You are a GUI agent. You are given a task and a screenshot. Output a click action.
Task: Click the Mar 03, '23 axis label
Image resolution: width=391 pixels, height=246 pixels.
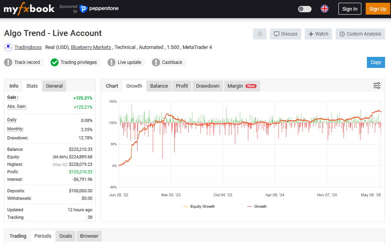click(171, 195)
